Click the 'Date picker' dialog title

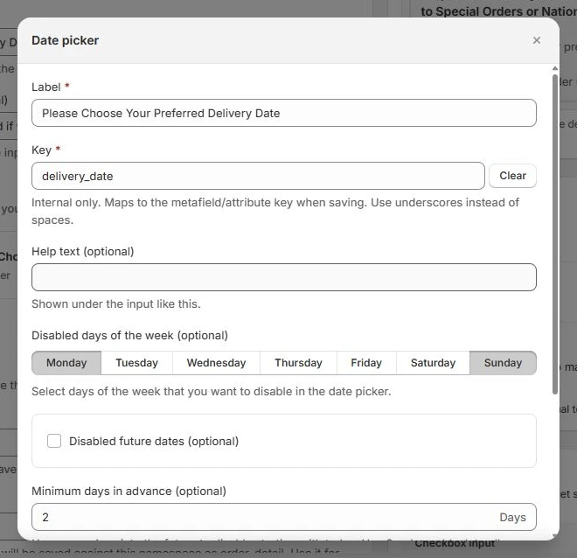[x=66, y=40]
